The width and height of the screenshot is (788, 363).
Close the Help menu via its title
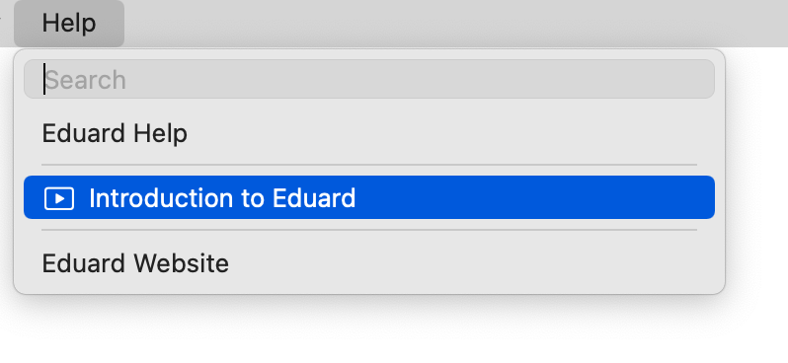coord(69,23)
